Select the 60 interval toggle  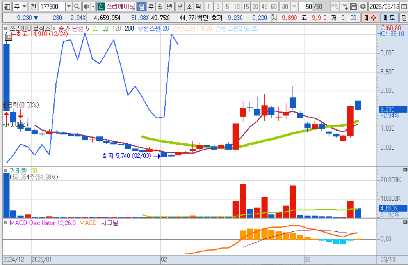(273, 7)
